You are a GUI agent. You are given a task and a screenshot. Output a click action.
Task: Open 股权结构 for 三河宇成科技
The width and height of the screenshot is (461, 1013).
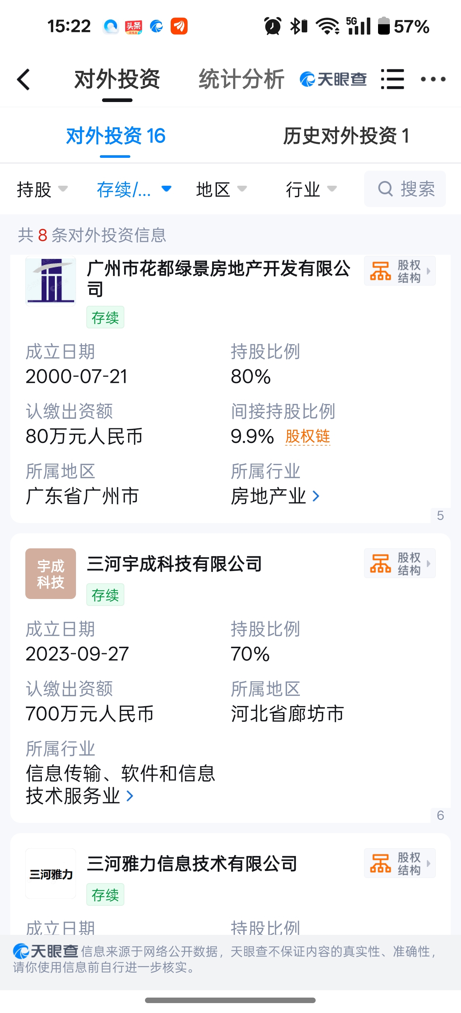pyautogui.click(x=400, y=563)
